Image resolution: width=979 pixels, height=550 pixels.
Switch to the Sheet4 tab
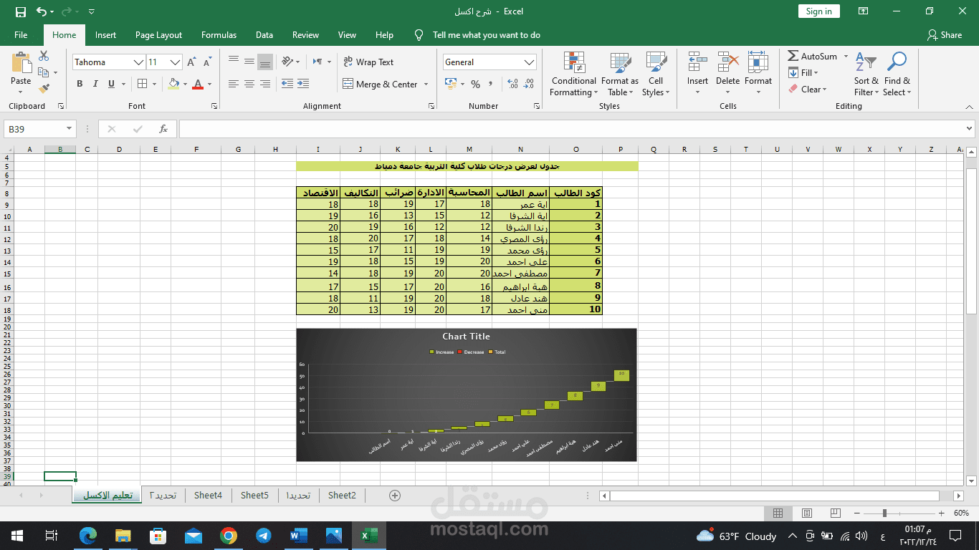(208, 495)
